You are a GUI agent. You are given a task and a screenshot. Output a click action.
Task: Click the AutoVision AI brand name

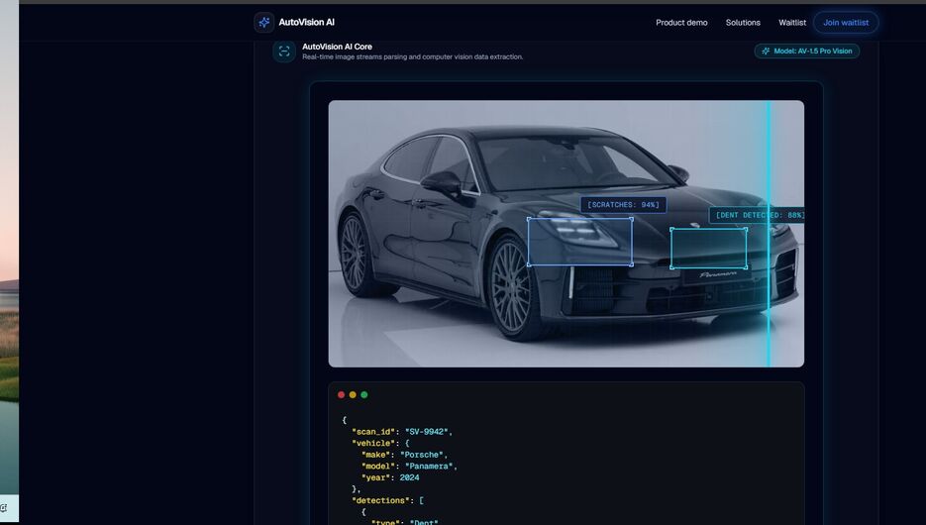click(x=306, y=23)
